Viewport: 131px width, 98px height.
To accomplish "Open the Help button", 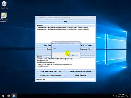I will (x=65, y=22).
